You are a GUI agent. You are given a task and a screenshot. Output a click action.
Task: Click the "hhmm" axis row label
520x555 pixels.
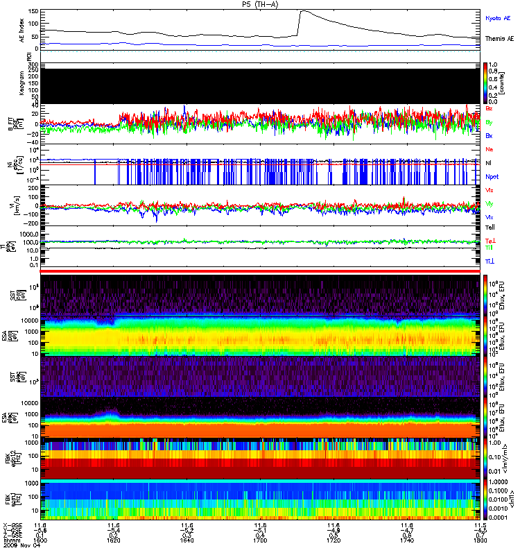tap(10, 540)
